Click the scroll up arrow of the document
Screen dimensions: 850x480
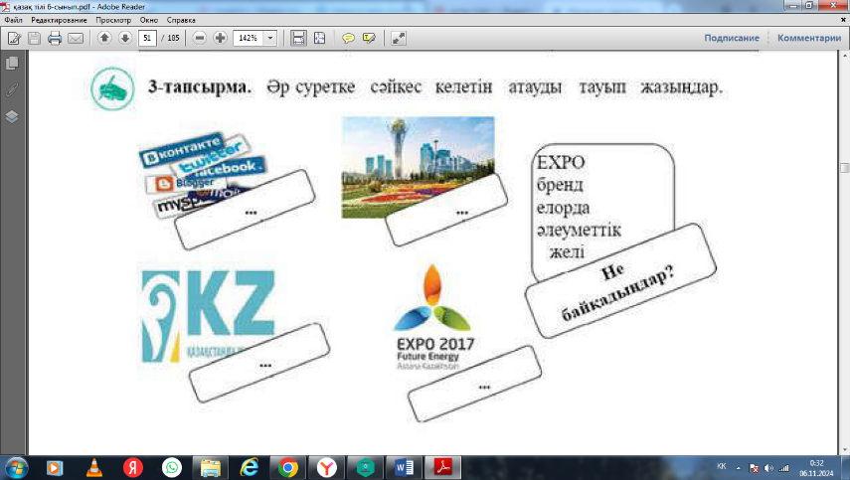click(x=845, y=56)
